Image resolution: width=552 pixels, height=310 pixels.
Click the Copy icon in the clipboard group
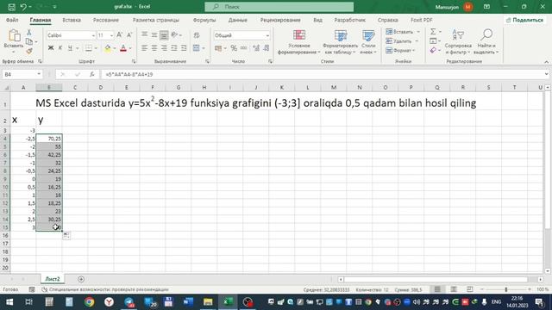(x=28, y=42)
